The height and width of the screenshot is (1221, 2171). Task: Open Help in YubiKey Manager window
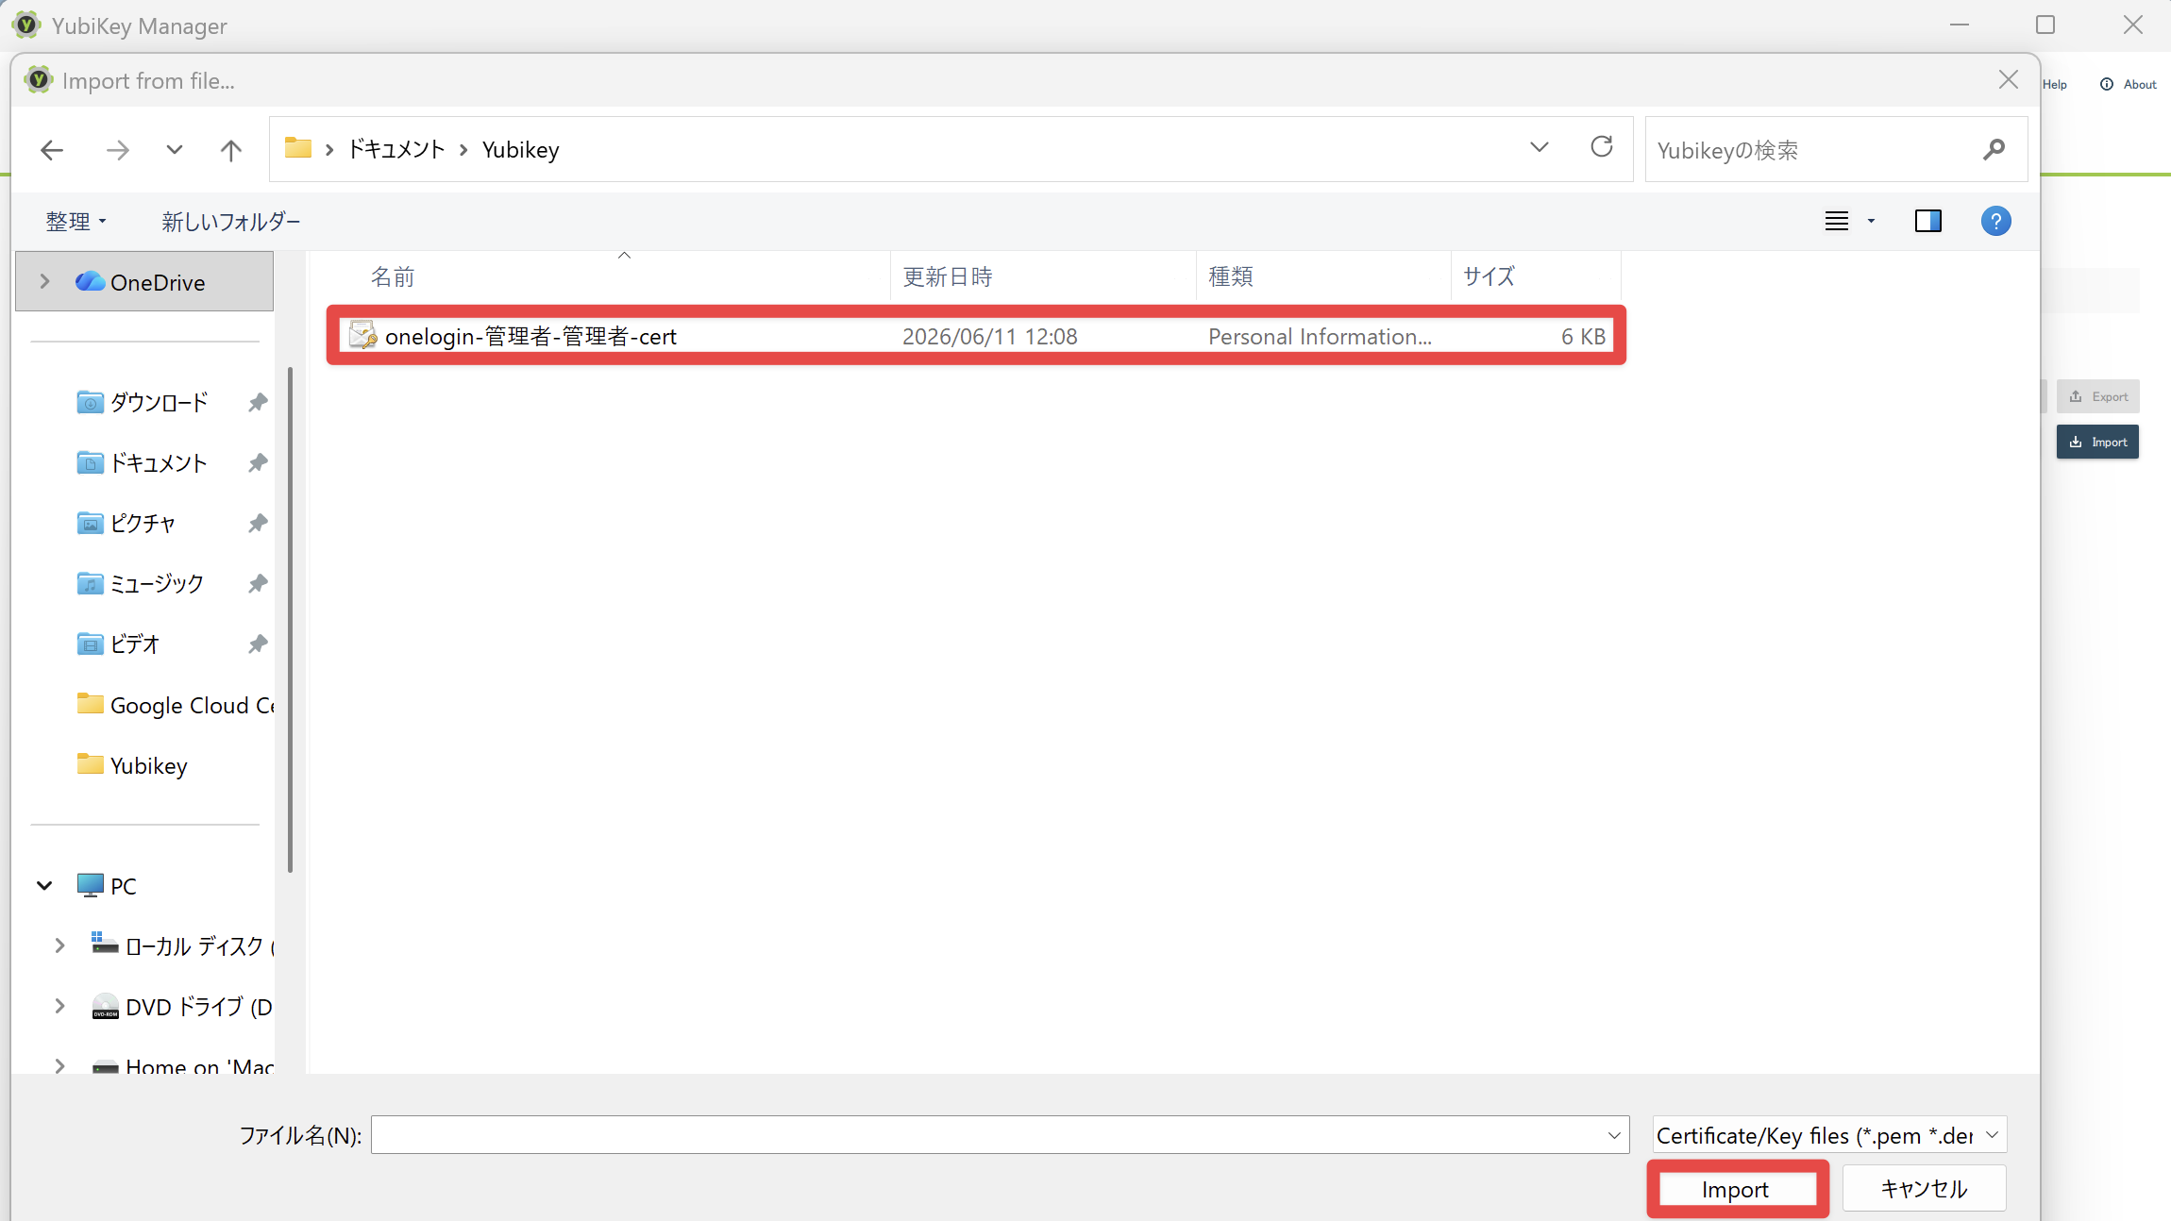(x=2055, y=84)
